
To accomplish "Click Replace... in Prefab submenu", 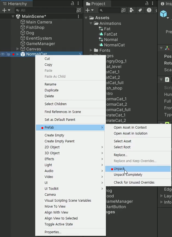I will pyautogui.click(x=138, y=155).
